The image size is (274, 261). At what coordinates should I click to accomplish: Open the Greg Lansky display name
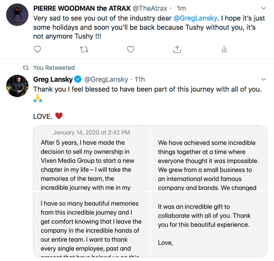(53, 80)
